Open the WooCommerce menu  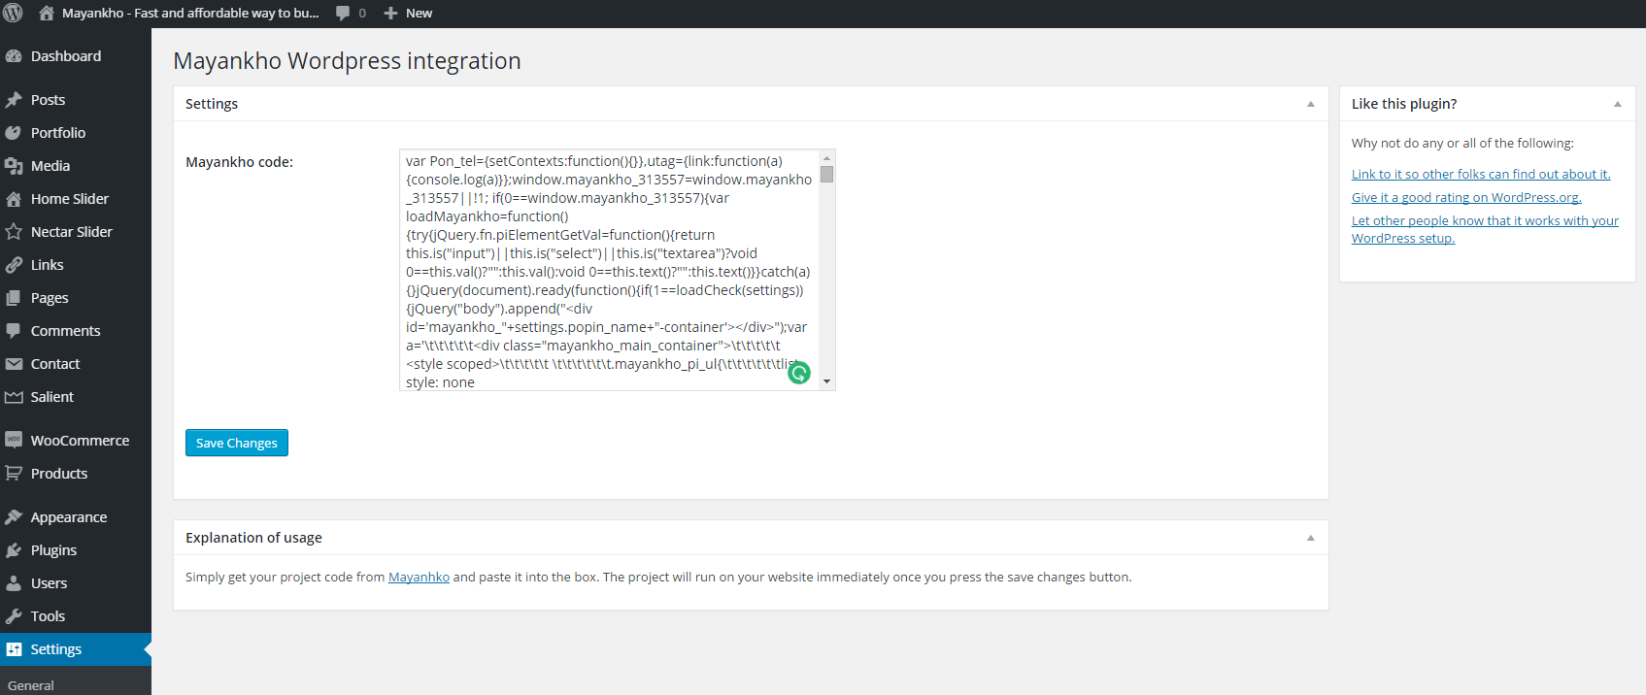76,440
